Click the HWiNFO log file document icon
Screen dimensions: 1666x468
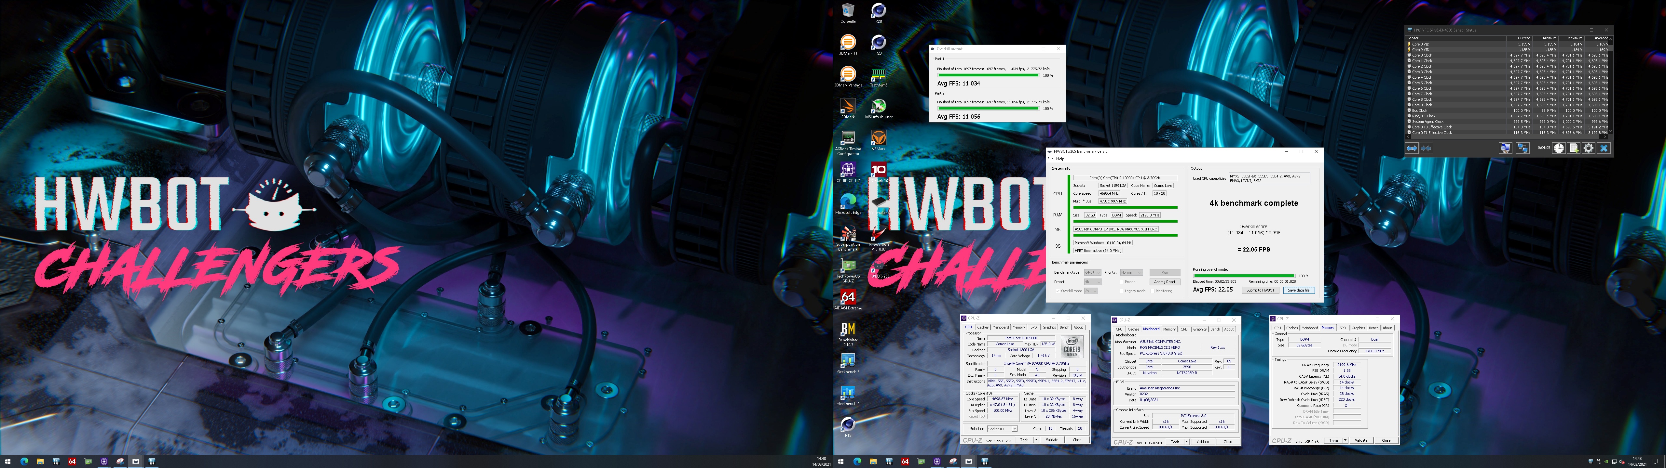[x=1574, y=148]
